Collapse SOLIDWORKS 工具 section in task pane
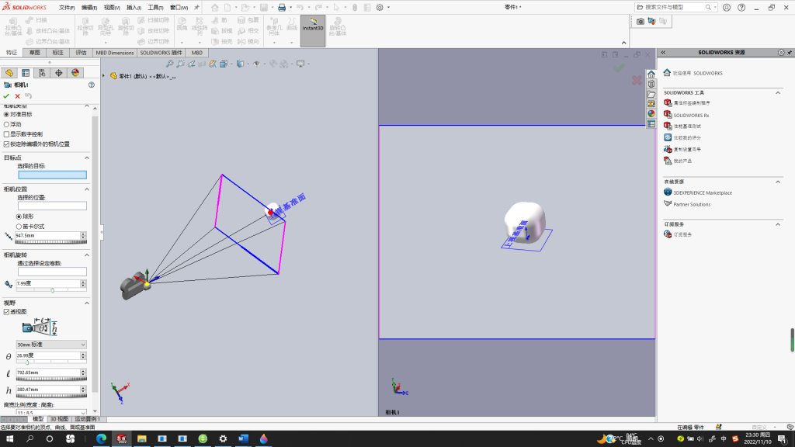 (778, 93)
